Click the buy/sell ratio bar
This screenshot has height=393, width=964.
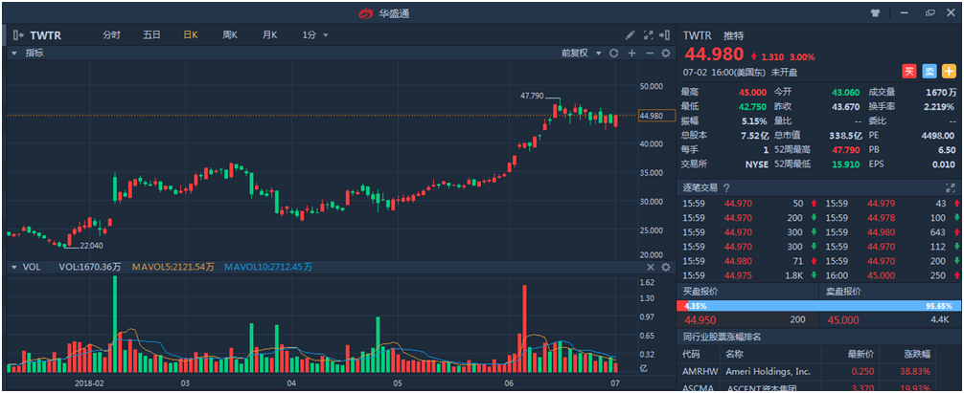pos(818,306)
